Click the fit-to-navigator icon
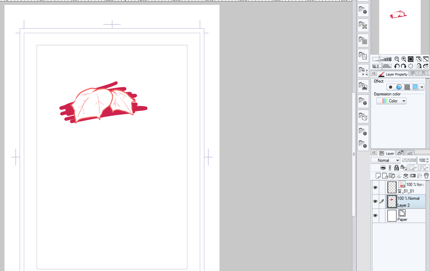Viewport: 430px width, 271px height. click(x=419, y=59)
